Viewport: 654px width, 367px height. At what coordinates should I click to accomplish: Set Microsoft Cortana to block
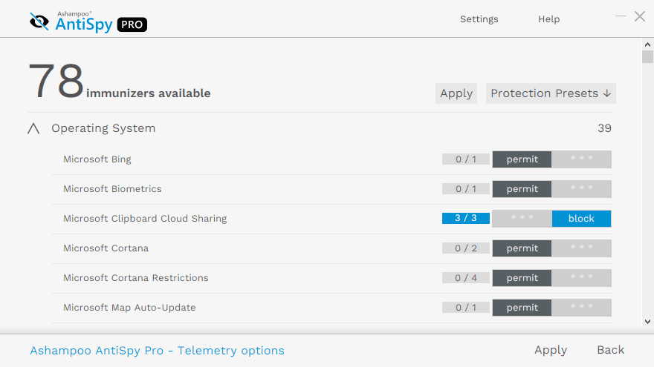tap(581, 248)
